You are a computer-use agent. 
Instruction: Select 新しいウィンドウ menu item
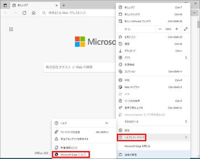(x=153, y=14)
